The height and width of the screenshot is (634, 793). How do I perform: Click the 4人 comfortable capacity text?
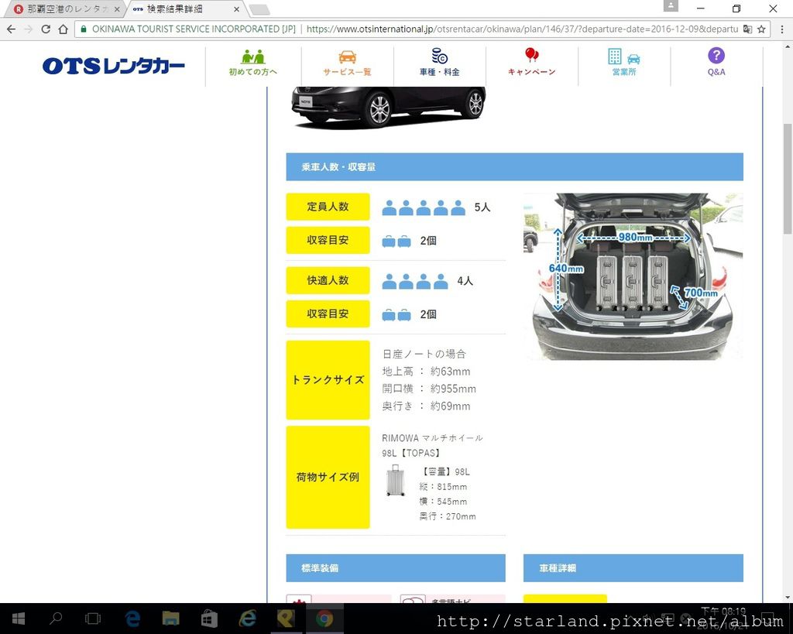465,281
